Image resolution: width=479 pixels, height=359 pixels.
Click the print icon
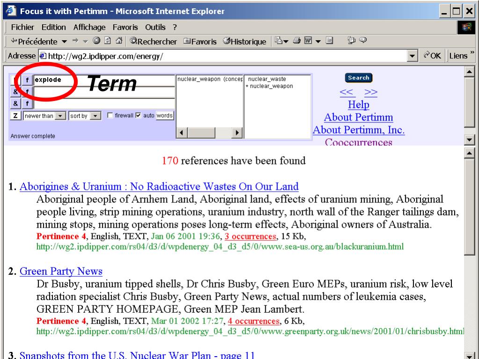coord(297,40)
